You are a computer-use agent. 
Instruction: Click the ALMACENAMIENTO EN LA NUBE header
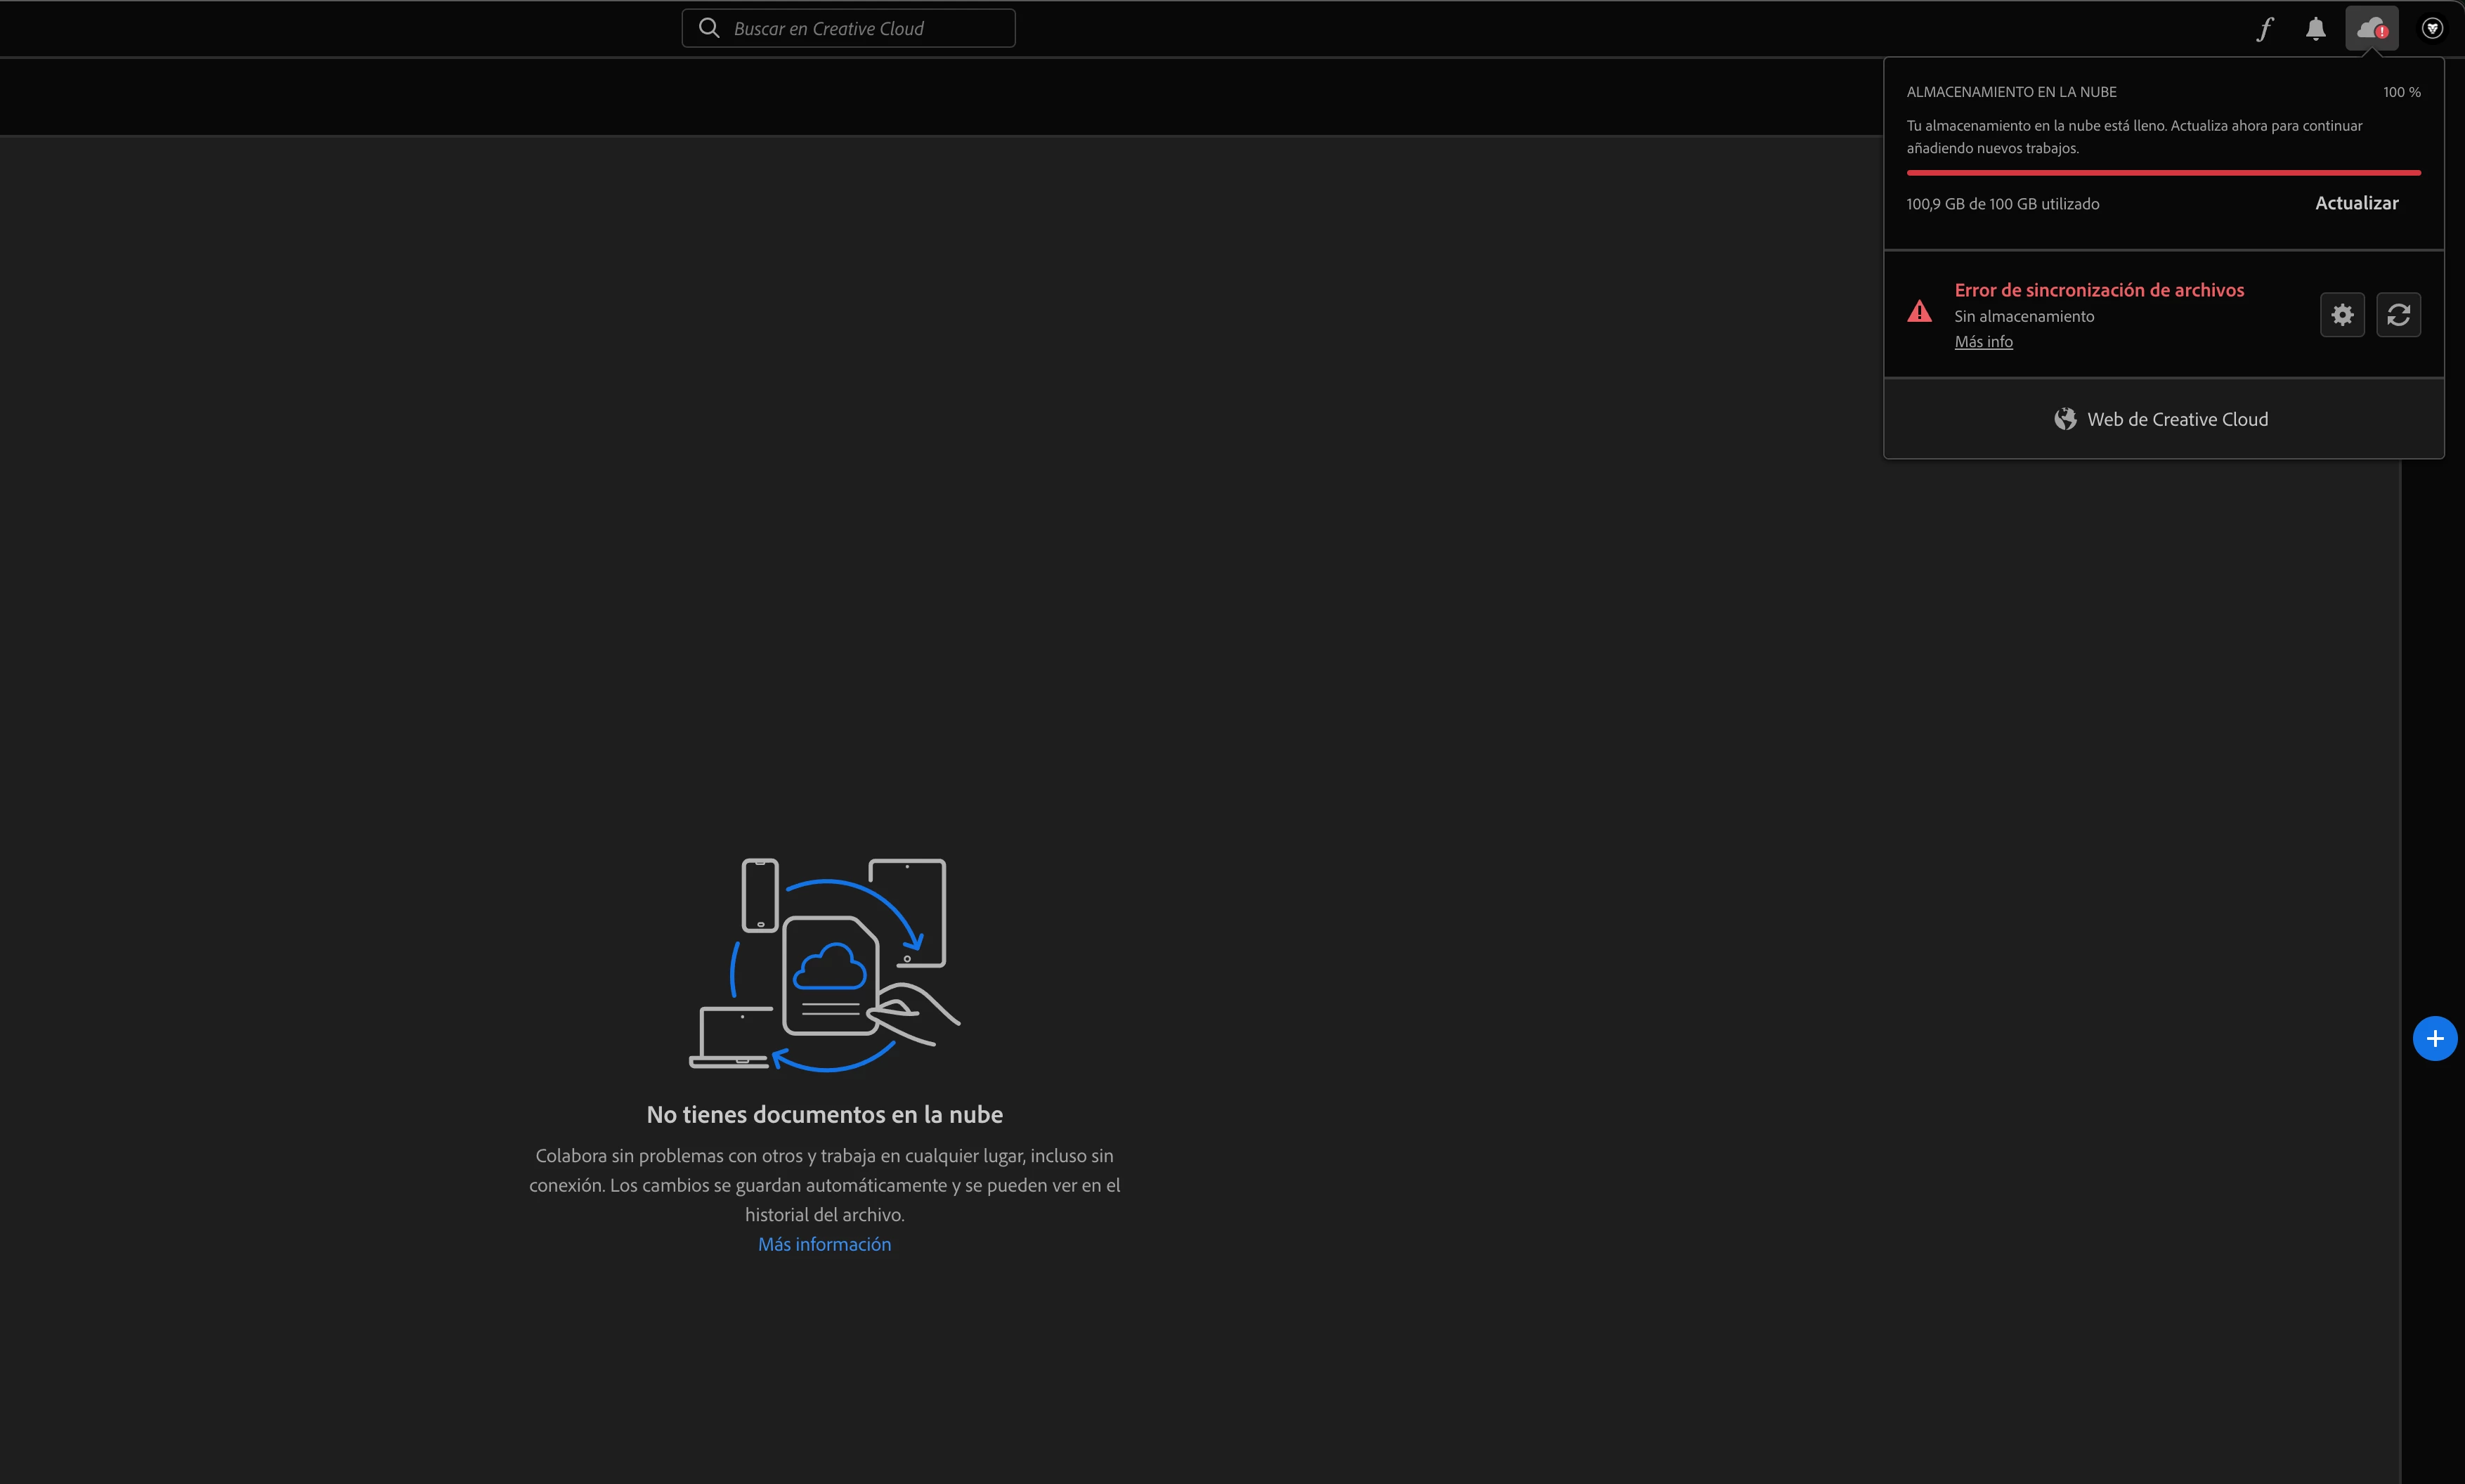coord(2011,92)
